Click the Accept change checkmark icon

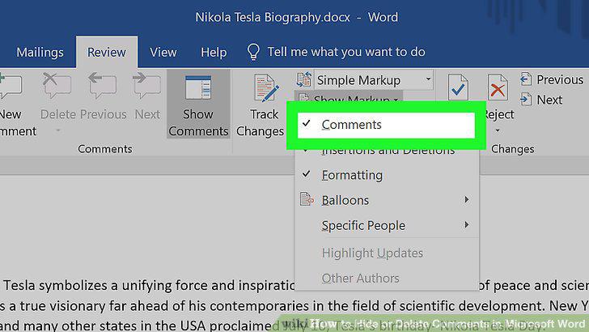coord(458,88)
